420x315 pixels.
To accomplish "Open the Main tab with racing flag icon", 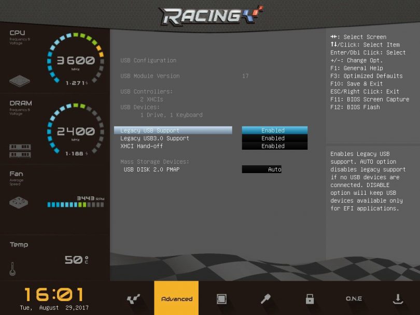I will pyautogui.click(x=133, y=299).
